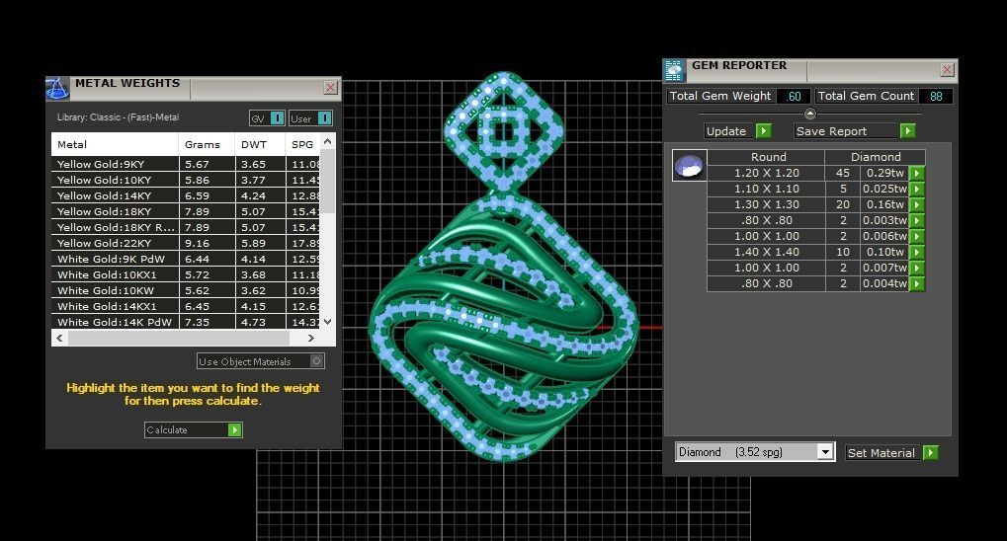Image resolution: width=1007 pixels, height=541 pixels.
Task: Click down arrow of metal list scrollbar
Action: pyautogui.click(x=327, y=322)
